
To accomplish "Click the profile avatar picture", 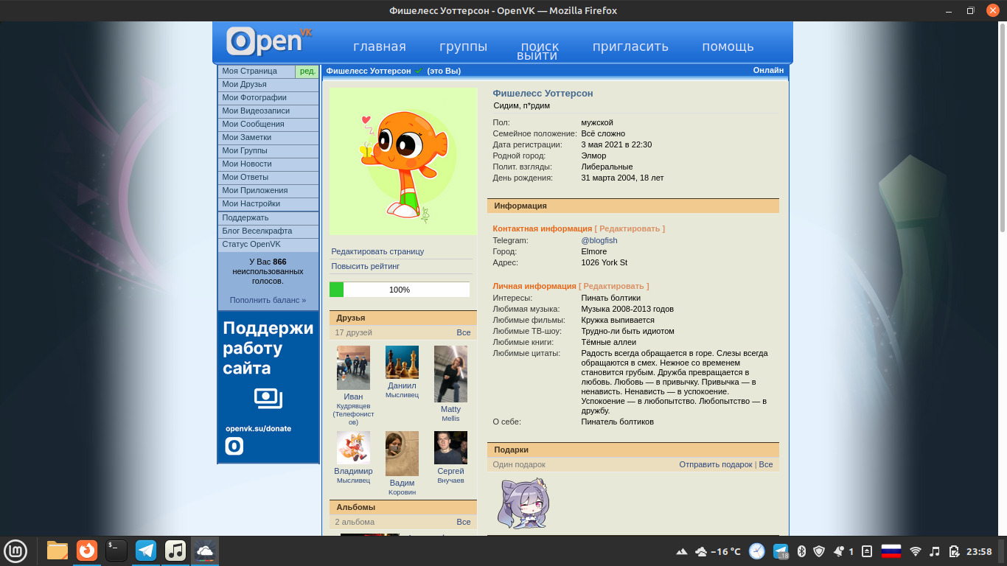I will pos(403,161).
